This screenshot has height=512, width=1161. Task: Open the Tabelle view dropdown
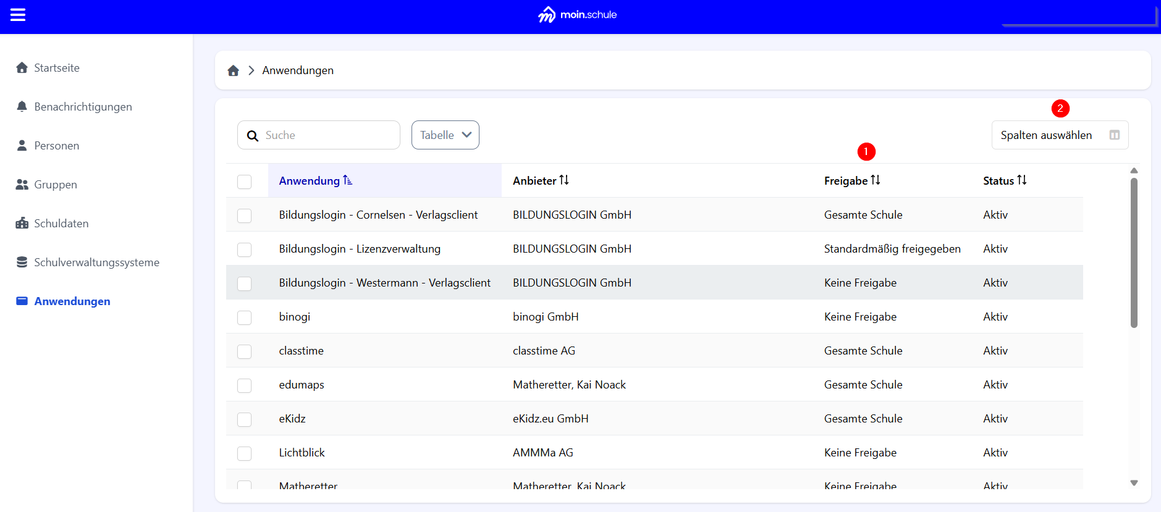(445, 135)
